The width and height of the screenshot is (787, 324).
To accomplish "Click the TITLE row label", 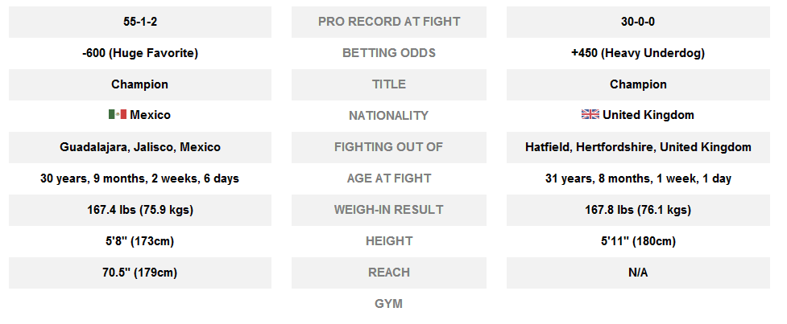I will (x=389, y=84).
